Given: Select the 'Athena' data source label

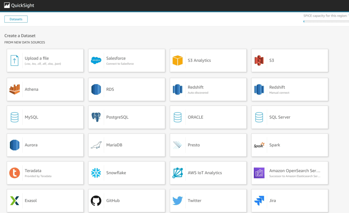Looking at the screenshot, I should (31, 89).
